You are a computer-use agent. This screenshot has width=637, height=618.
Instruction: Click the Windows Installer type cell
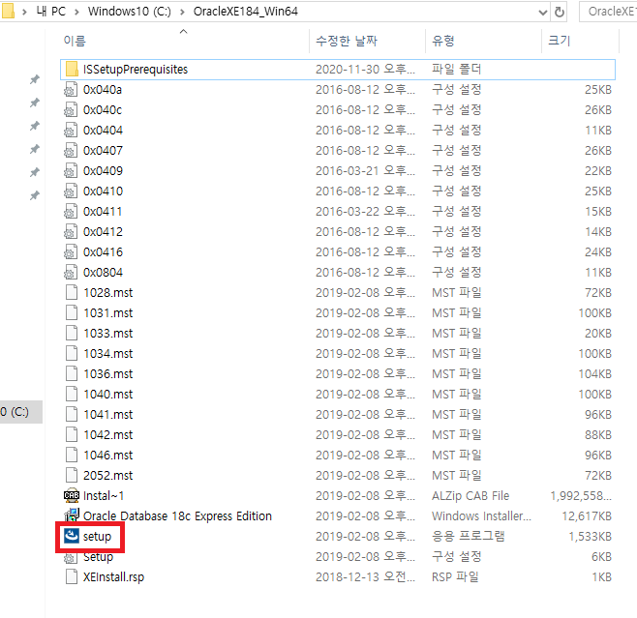point(481,515)
